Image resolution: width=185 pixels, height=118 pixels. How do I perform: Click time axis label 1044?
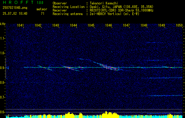pos(74,25)
